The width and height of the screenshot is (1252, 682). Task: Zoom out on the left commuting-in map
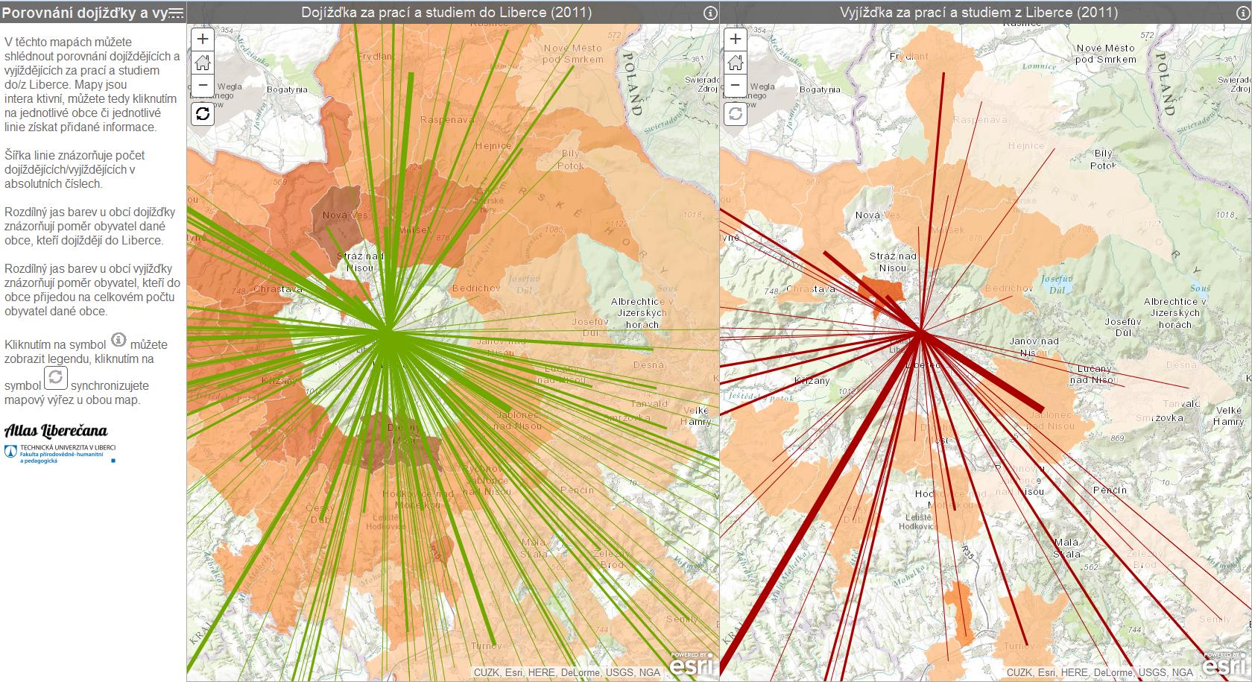click(203, 84)
